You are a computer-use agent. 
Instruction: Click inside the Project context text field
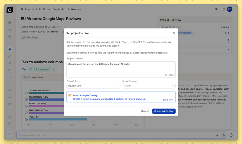point(121,69)
